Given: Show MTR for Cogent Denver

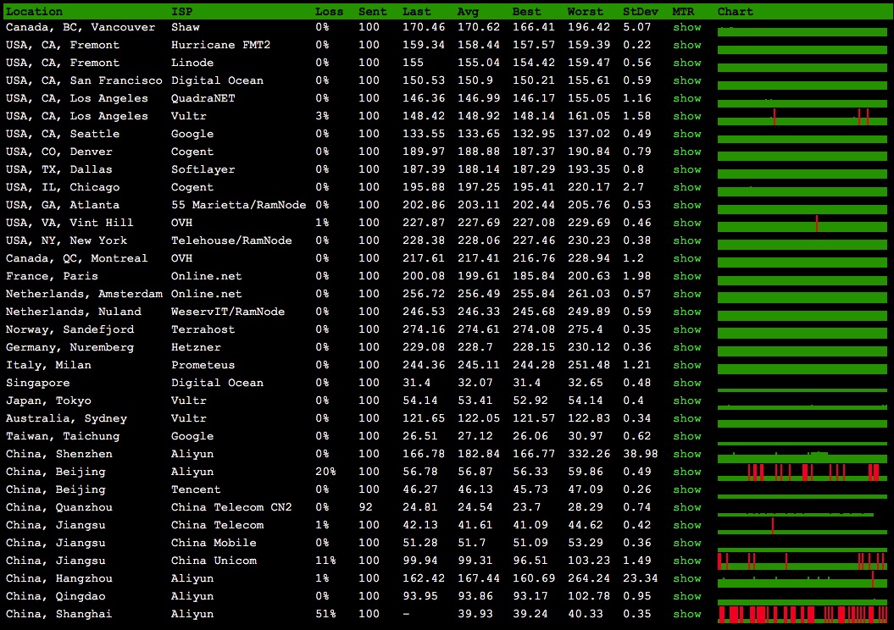Looking at the screenshot, I should 686,152.
